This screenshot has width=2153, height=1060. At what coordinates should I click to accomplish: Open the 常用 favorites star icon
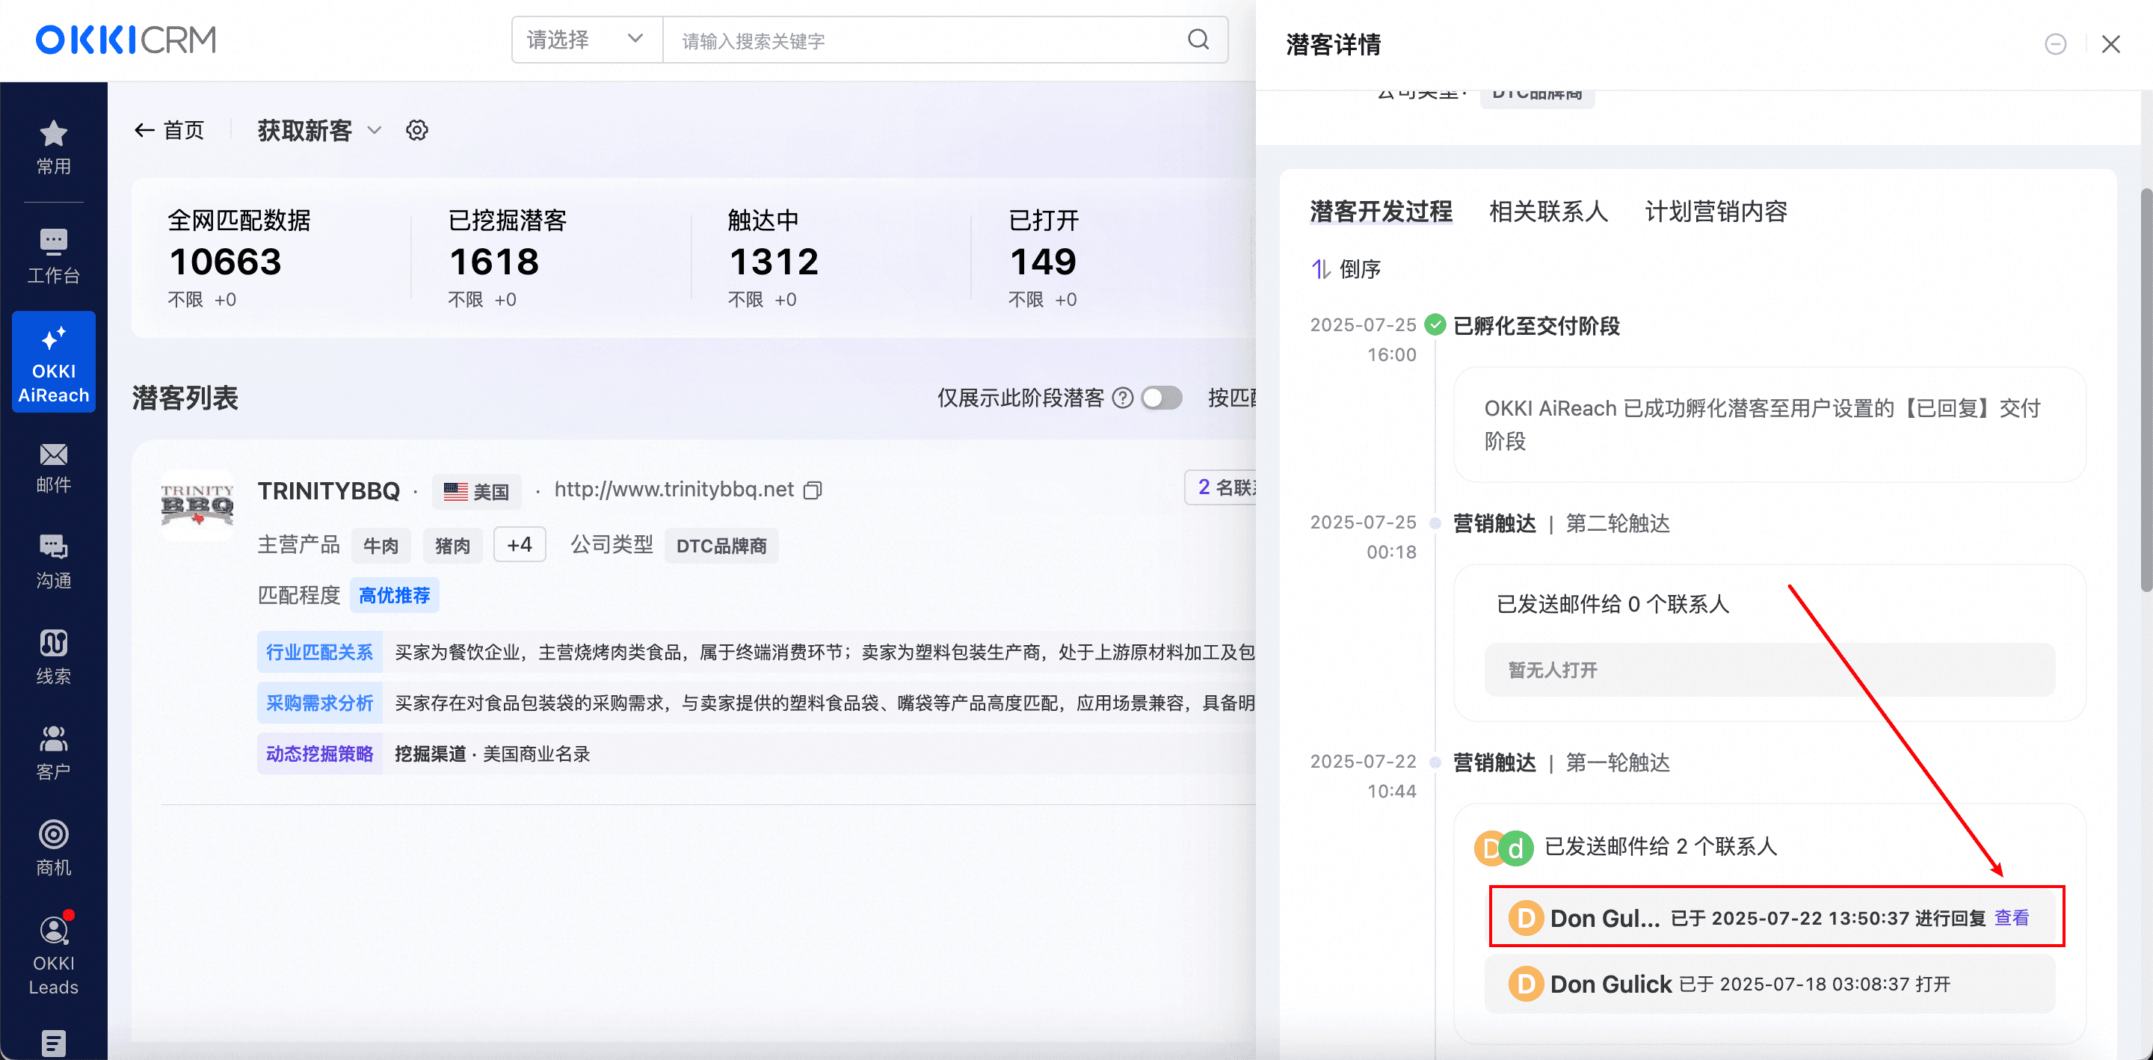[x=54, y=134]
